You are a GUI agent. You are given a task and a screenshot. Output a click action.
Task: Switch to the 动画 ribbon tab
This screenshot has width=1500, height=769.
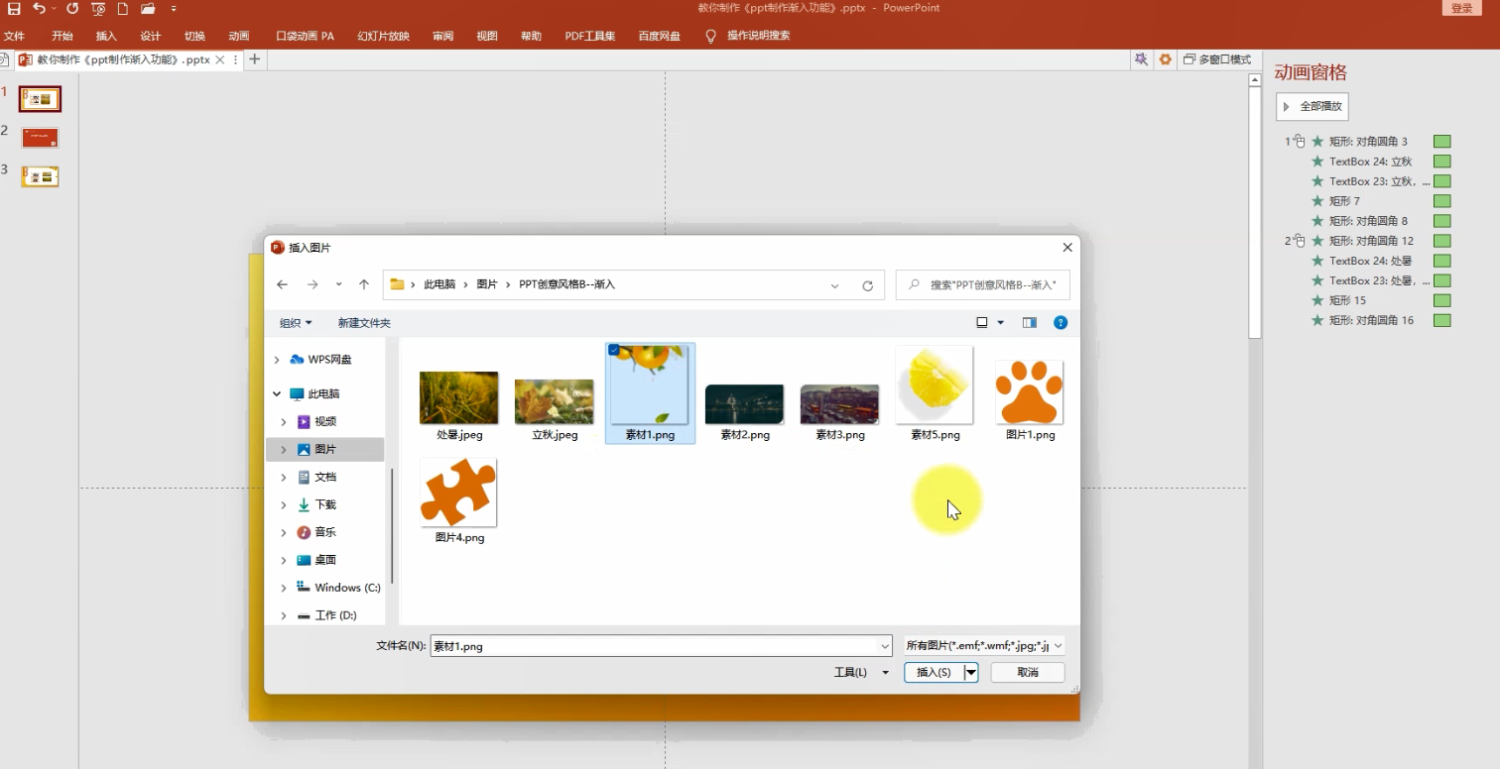tap(239, 36)
